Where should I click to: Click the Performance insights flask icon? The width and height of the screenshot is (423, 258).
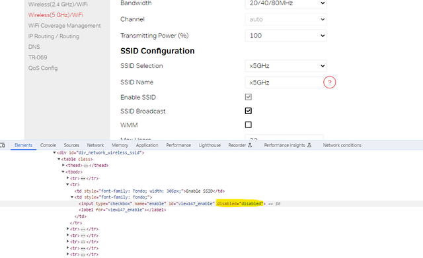click(x=309, y=145)
